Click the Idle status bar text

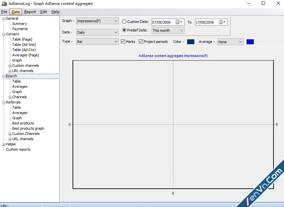click(x=5, y=206)
